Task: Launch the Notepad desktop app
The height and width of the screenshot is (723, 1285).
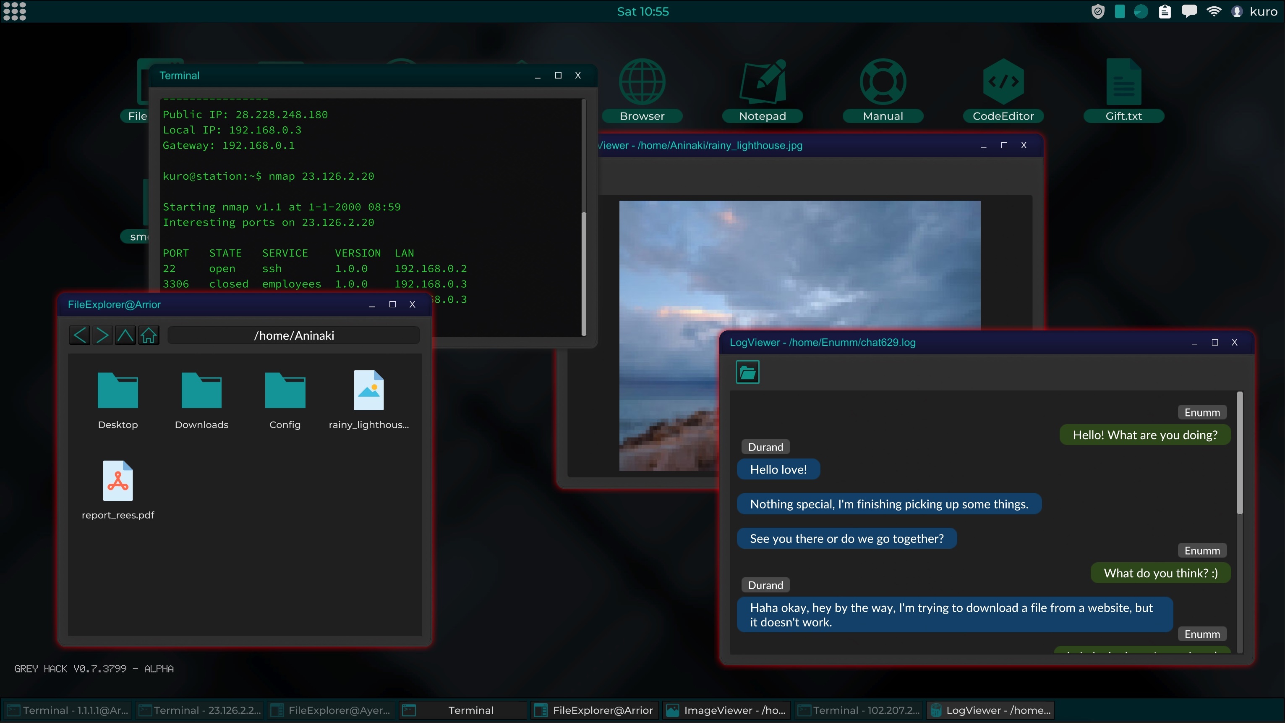Action: click(x=762, y=82)
